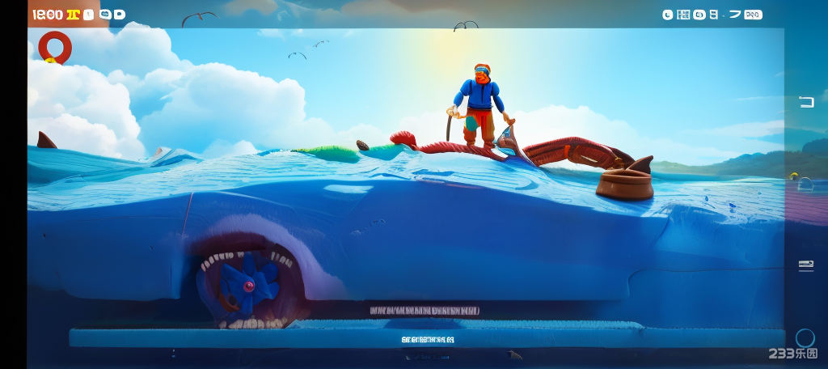828x369 pixels.
Task: Tap the first round white icon in top-right status row
Action: coord(667,15)
